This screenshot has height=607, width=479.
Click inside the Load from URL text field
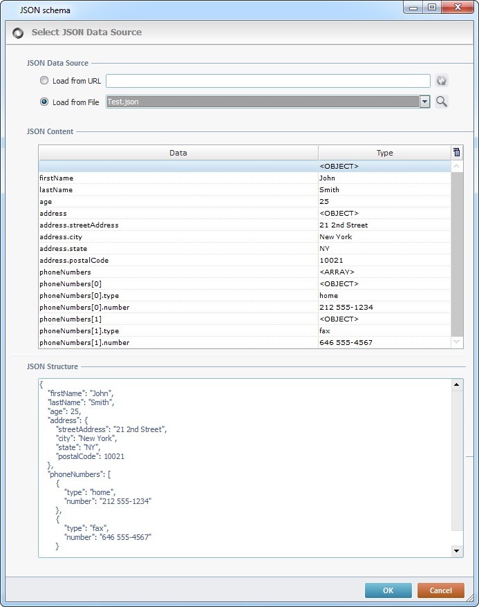267,81
